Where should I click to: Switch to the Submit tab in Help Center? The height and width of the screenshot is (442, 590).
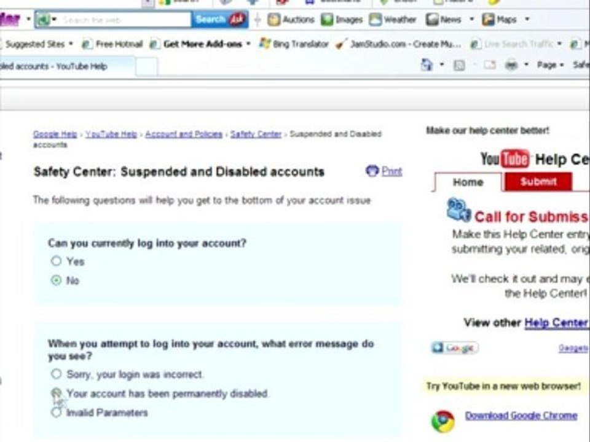538,182
